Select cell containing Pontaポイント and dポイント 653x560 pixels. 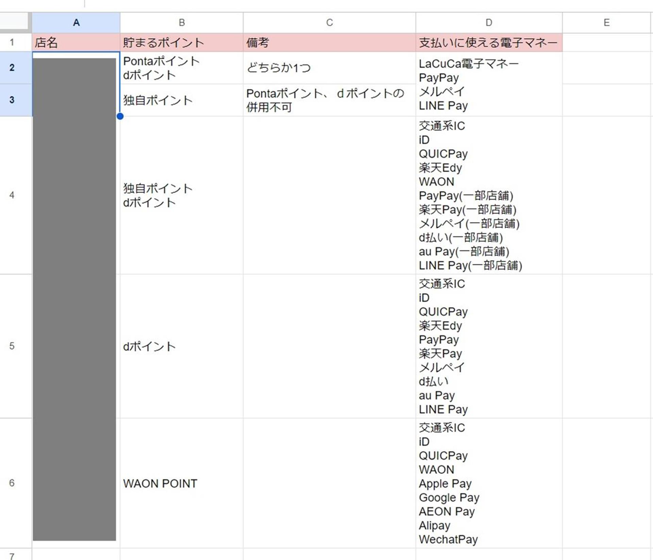click(182, 68)
